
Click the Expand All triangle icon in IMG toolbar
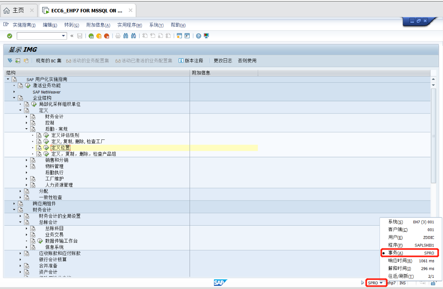tap(10, 60)
